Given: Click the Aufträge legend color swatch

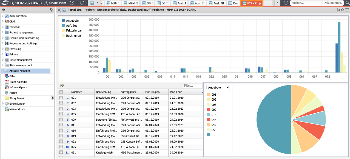Looking at the screenshot, I should coord(63,25).
